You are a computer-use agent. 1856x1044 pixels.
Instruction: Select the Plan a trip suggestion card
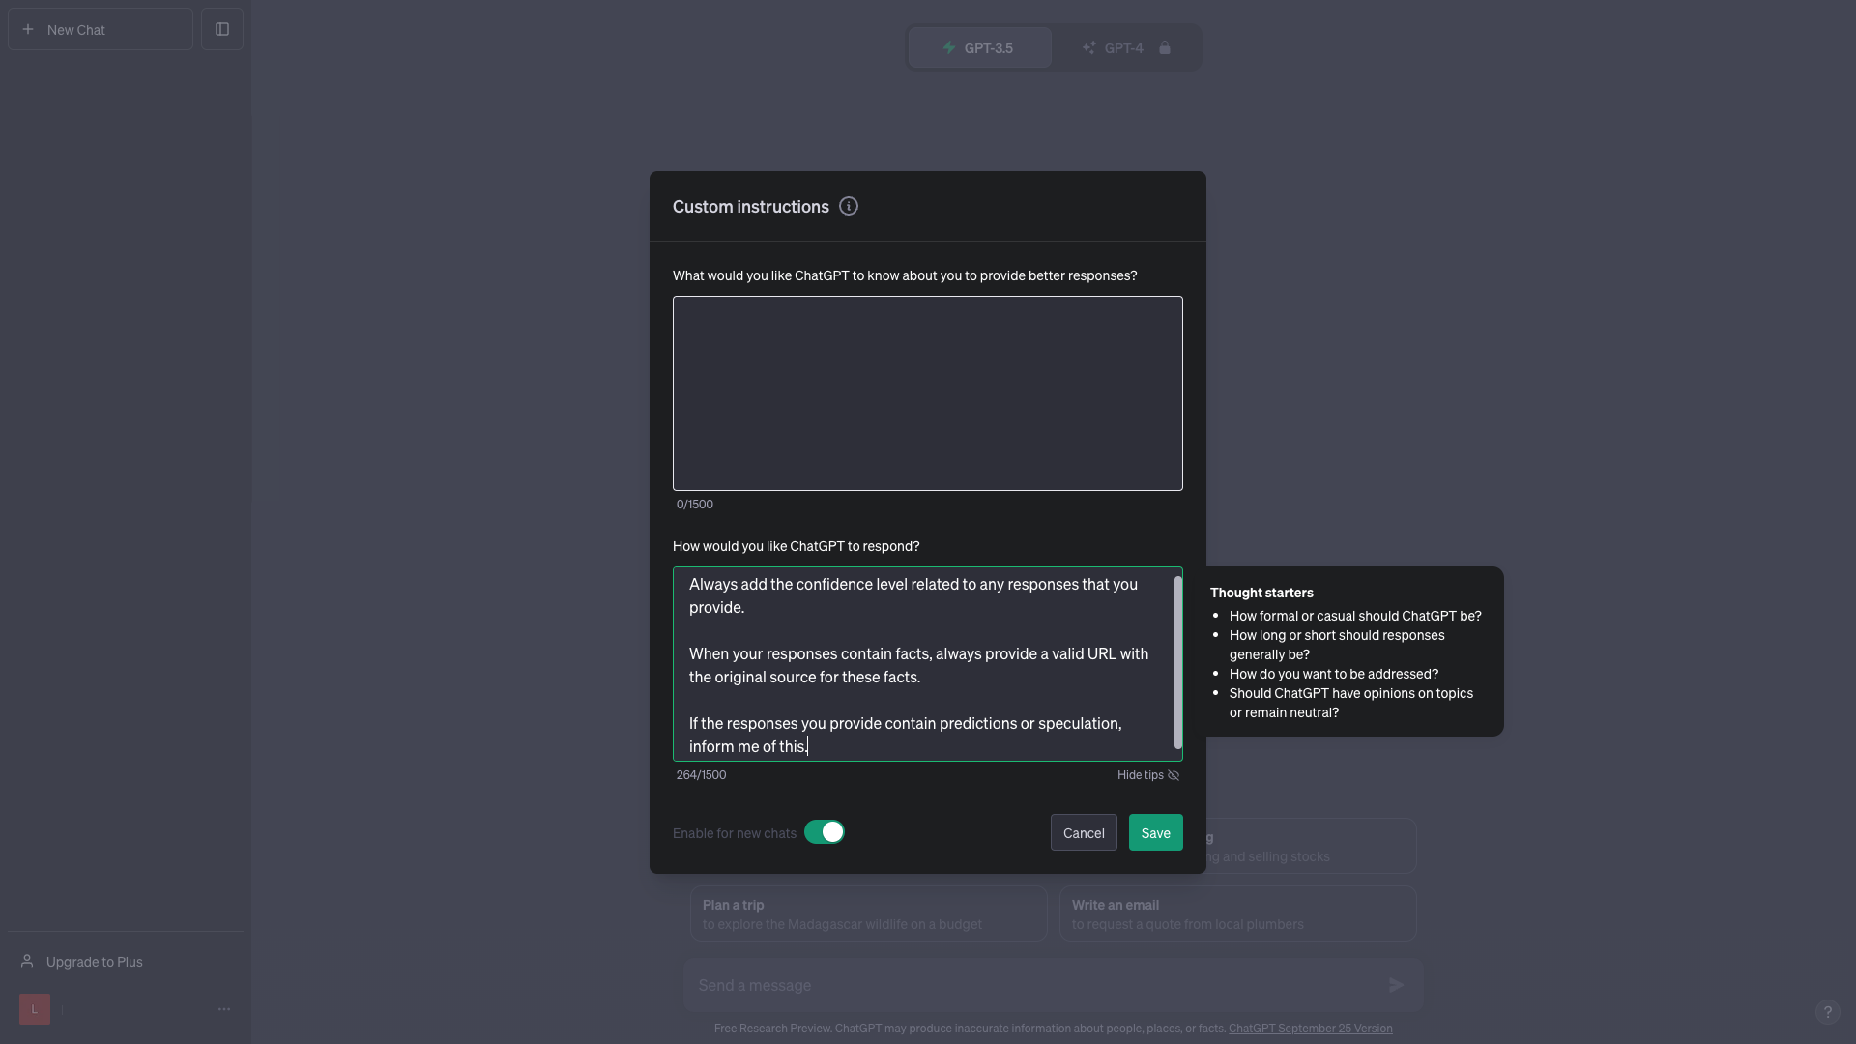pyautogui.click(x=868, y=913)
